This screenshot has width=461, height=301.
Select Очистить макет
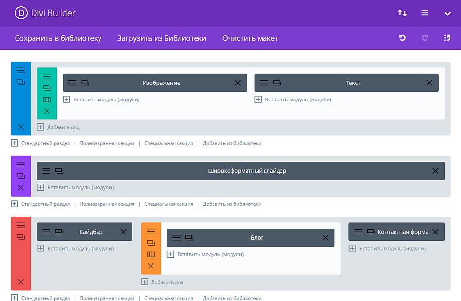coord(250,38)
